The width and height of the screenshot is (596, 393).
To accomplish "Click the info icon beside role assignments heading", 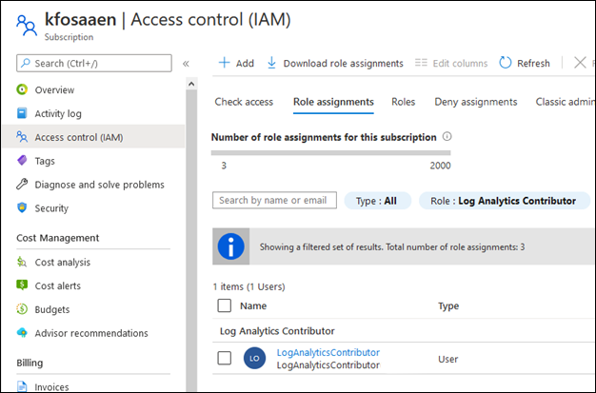I will point(447,136).
